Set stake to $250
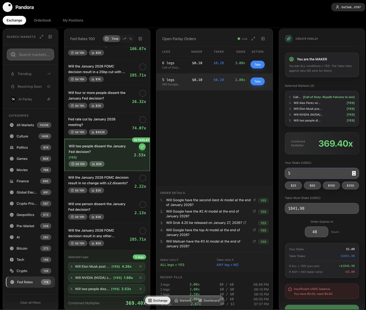Viewport: 366px width, 310px height. click(350, 185)
